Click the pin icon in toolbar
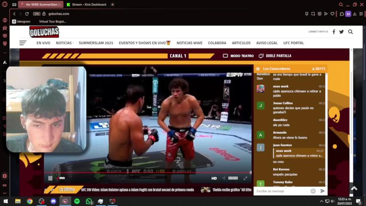 click(307, 14)
